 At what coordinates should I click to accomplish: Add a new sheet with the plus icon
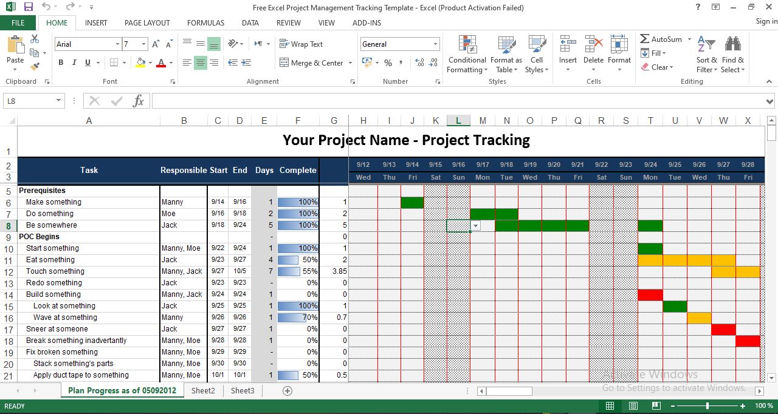[x=287, y=391]
